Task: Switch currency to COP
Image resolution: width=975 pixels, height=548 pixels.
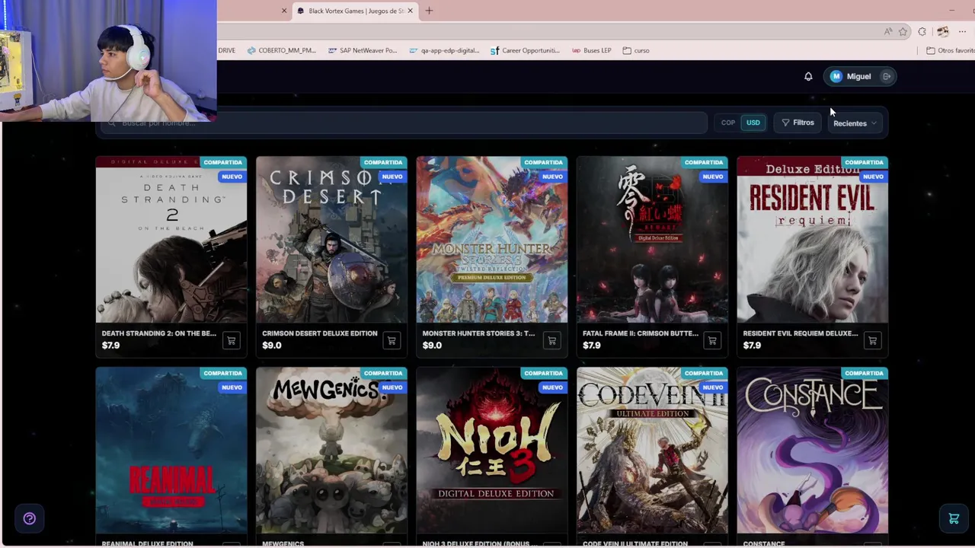Action: (x=728, y=123)
